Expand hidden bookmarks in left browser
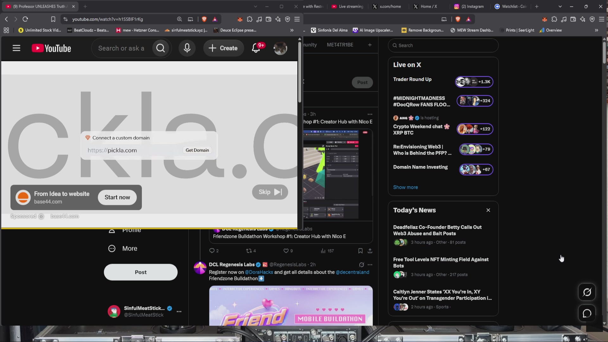Image resolution: width=608 pixels, height=342 pixels. click(x=292, y=30)
